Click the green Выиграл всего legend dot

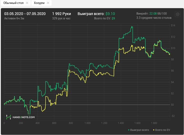click(129, 130)
